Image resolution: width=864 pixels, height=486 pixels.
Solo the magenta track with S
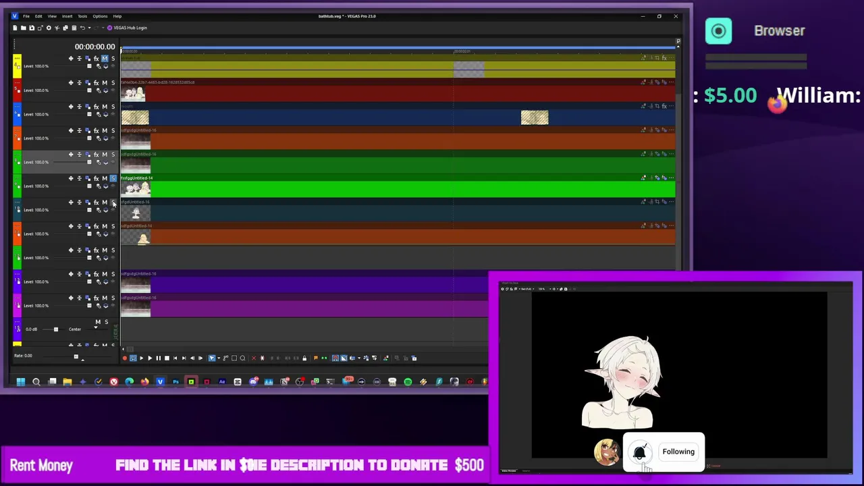(x=113, y=298)
